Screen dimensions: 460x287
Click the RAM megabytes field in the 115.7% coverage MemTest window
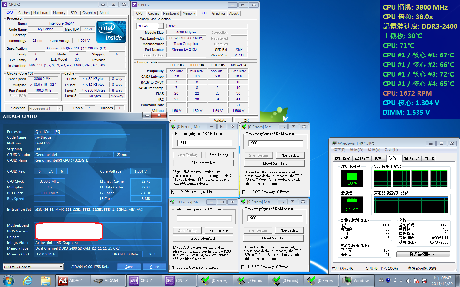click(204, 143)
